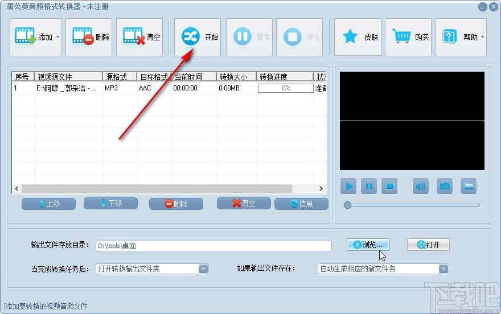Viewport: 501px width, 314px height.
Task: Click the 当前时间 column header
Action: coord(194,77)
